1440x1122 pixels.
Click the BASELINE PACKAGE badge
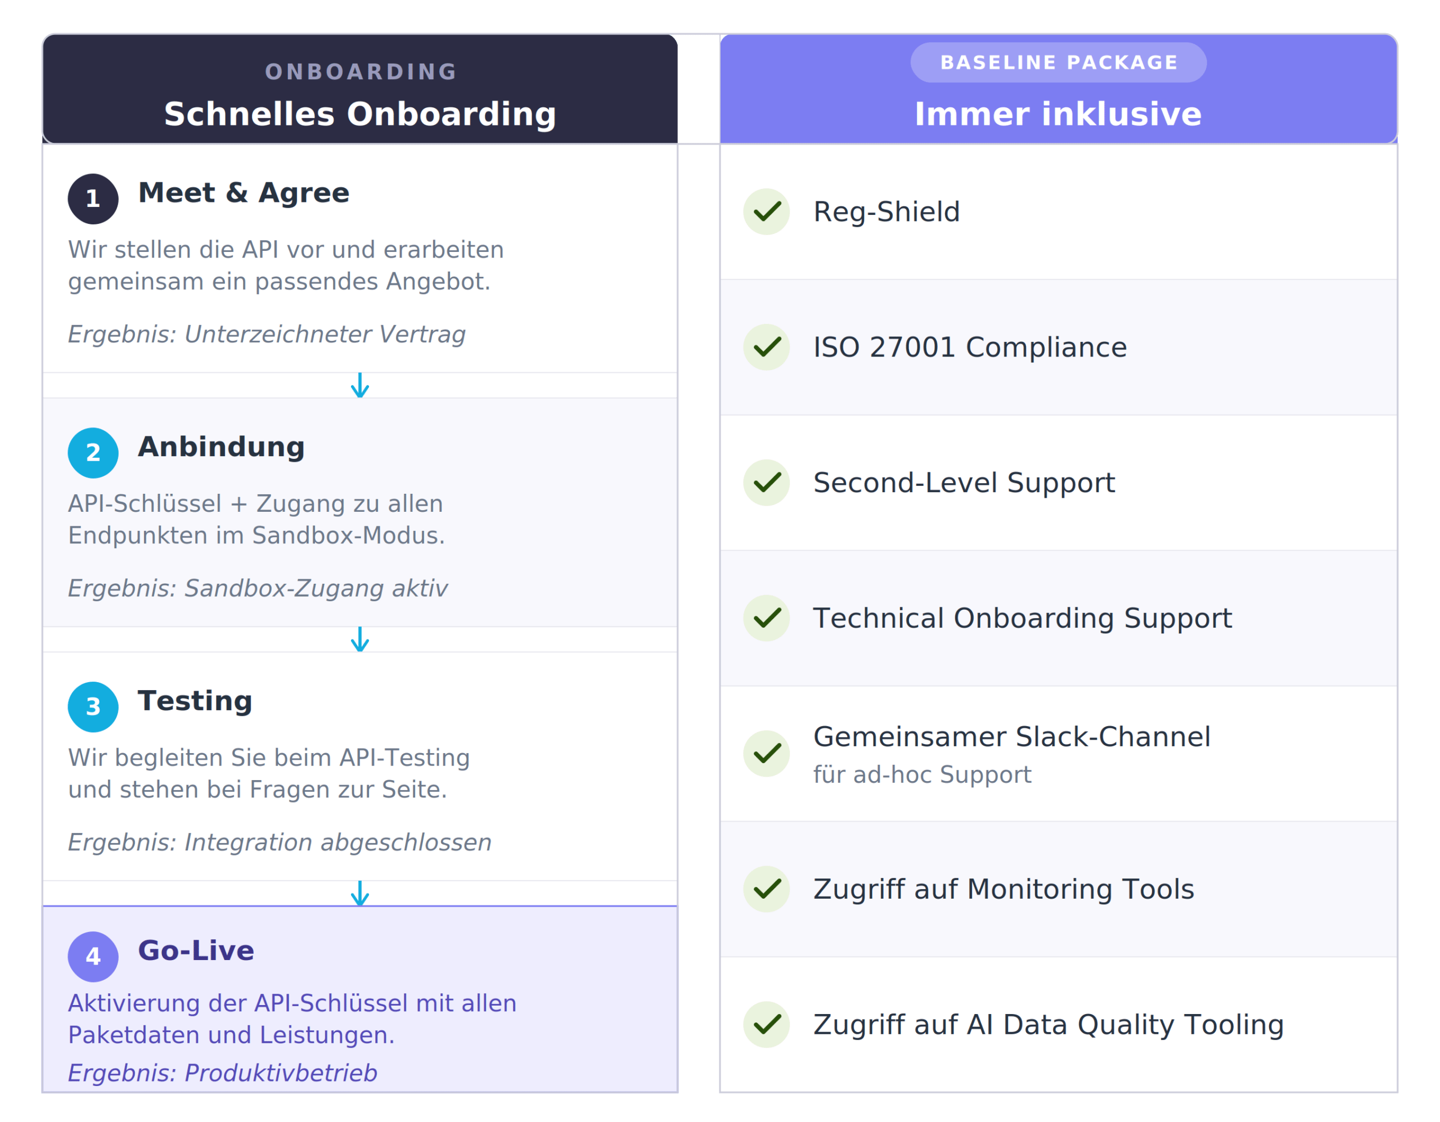pos(1058,62)
